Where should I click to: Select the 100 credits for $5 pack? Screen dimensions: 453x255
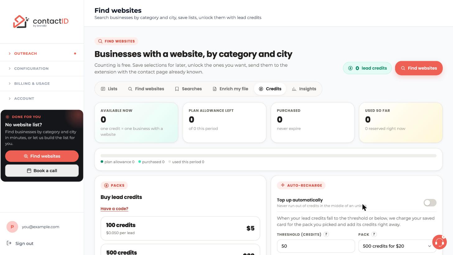pos(180,228)
